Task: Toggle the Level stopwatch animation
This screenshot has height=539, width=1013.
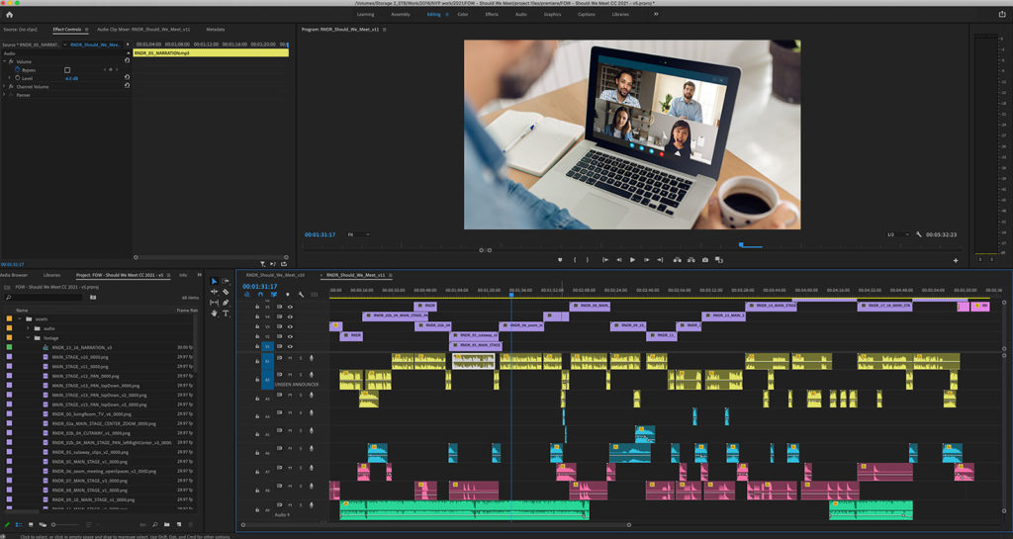Action: (x=18, y=78)
